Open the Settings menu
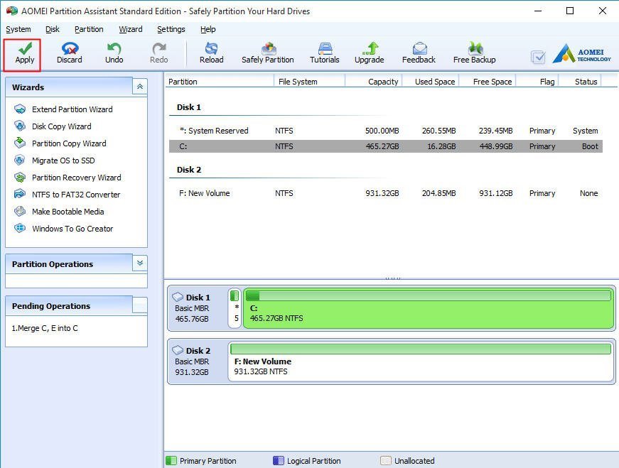Viewport: 619px width, 468px height. coord(171,29)
